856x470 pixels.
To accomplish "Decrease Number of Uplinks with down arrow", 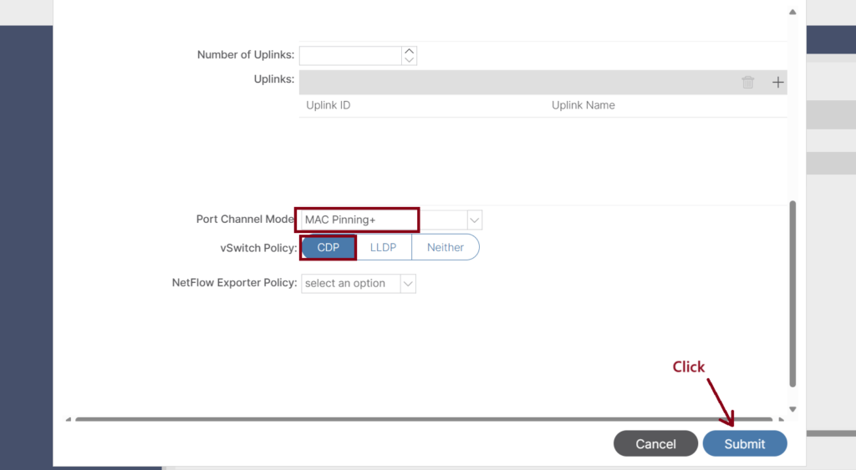I will coord(409,60).
